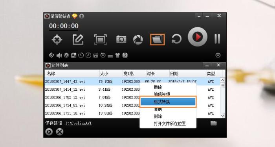Viewport: 275px width, 147px height.
Task: Choose the full-screen recording frame icon
Action: [x=100, y=39]
